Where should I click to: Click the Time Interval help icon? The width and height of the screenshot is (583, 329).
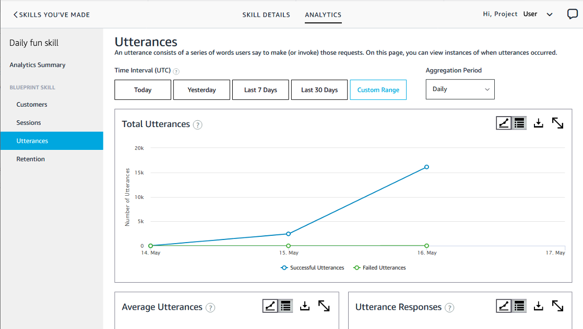[176, 70]
